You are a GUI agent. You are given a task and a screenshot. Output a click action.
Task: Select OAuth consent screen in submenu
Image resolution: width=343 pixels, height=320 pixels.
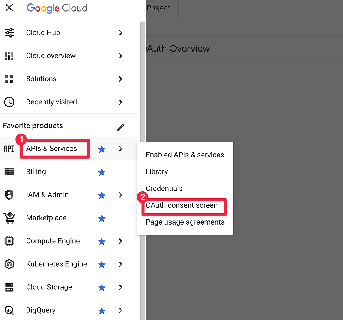pyautogui.click(x=182, y=205)
